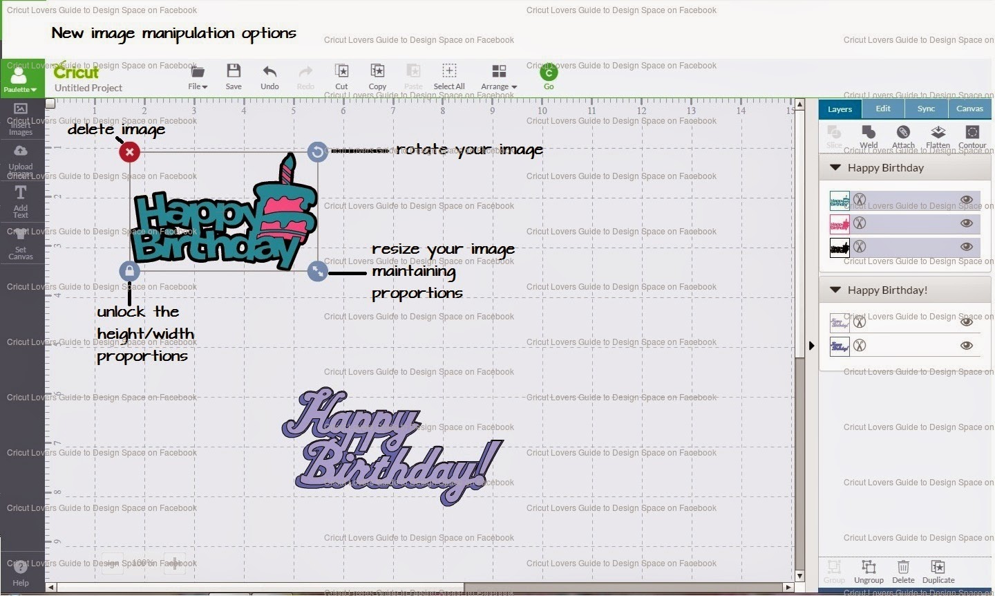Open Insert Images from the sidebar
Viewport: 995px width, 596px height.
[x=21, y=116]
